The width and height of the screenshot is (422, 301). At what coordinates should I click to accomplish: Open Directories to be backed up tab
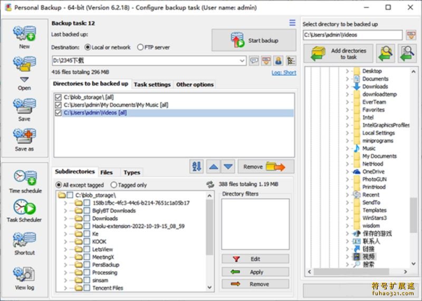[90, 84]
